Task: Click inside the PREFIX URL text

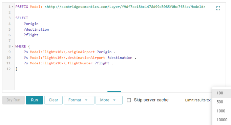Action: [x=125, y=7]
